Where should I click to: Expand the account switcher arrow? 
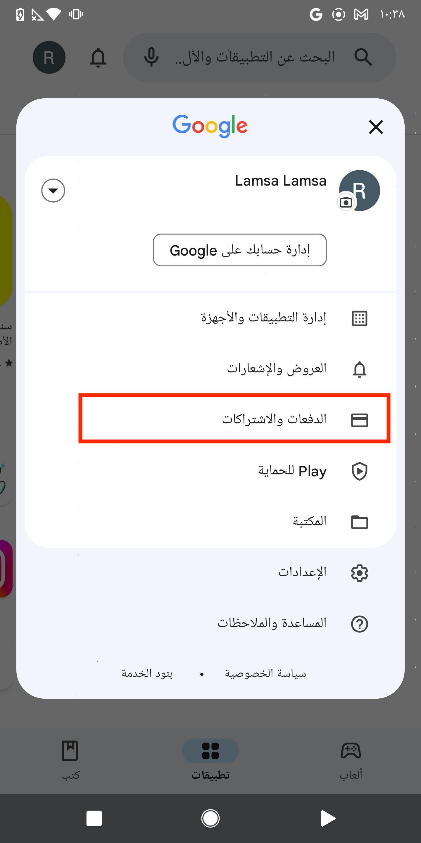point(53,191)
